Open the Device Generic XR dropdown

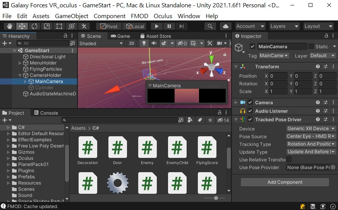311,129
